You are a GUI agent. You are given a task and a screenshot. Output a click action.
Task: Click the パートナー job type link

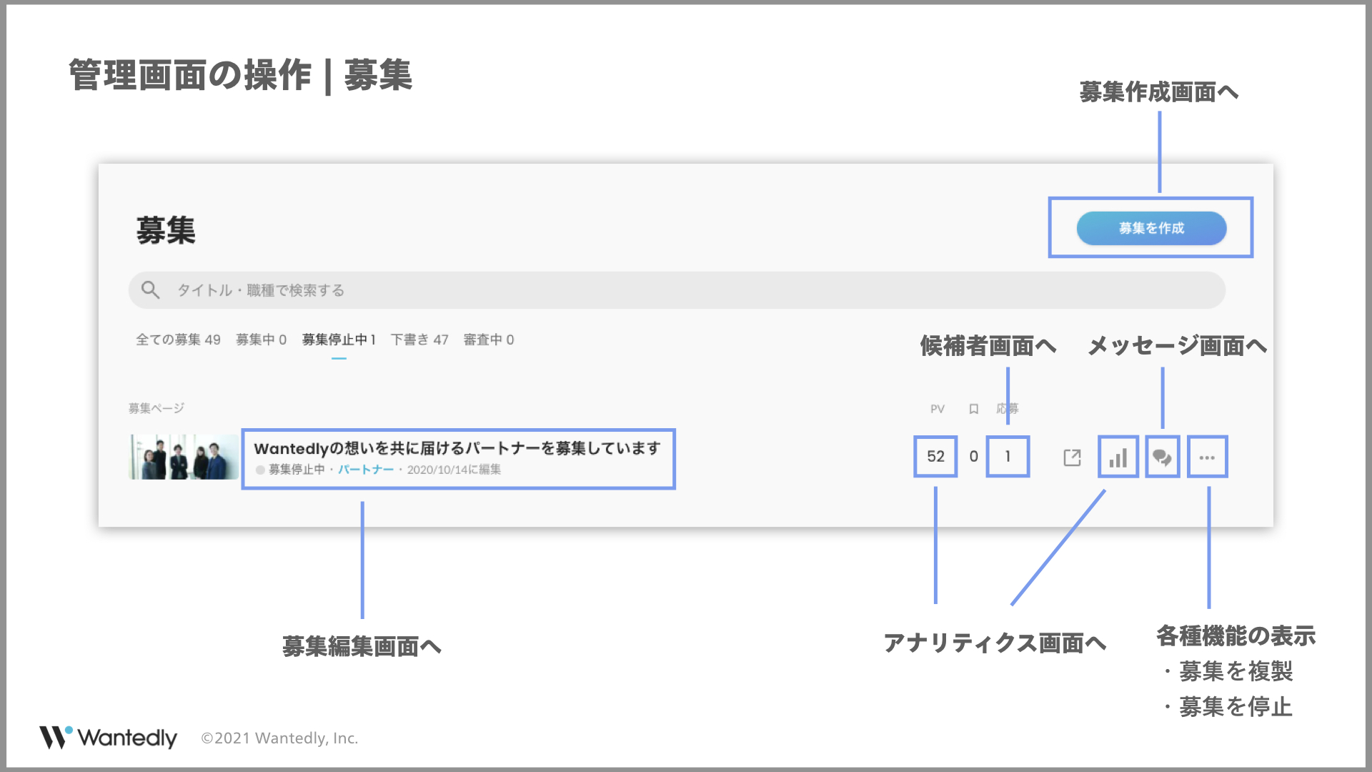[x=365, y=470]
